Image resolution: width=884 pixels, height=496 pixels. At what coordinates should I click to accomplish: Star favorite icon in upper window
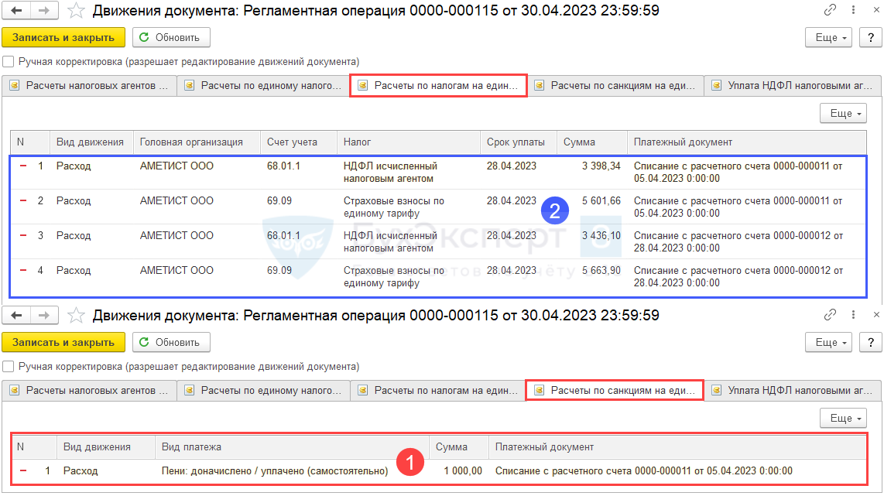(76, 11)
